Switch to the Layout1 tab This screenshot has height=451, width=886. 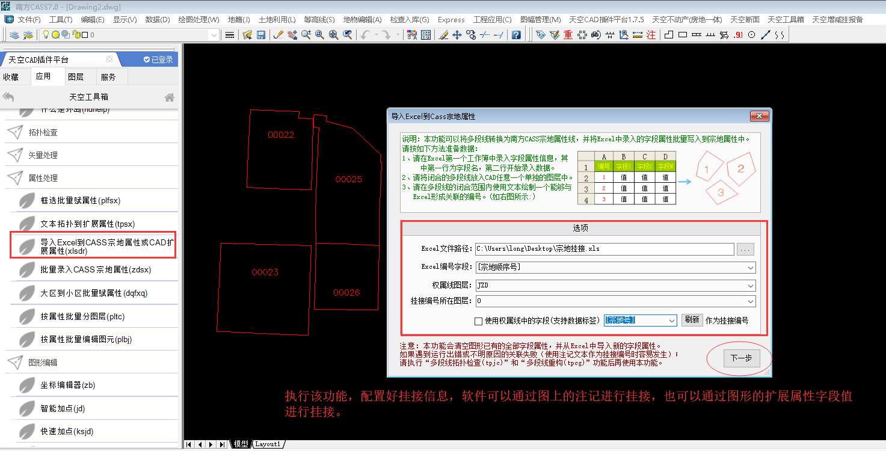coord(268,444)
